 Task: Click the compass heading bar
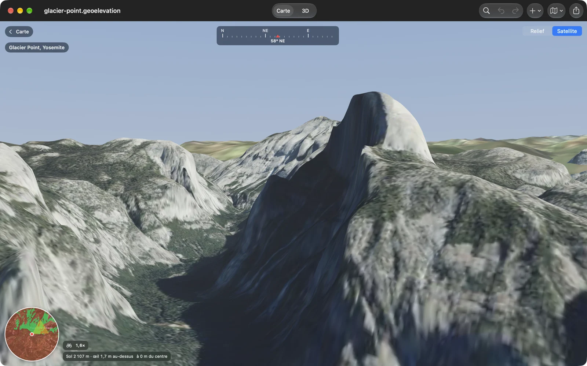point(278,36)
